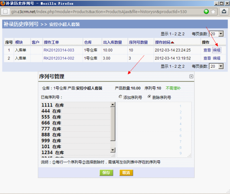The width and height of the screenshot is (230, 194).
Task: Select the 添加序列号 radio option
Action: coord(120,96)
